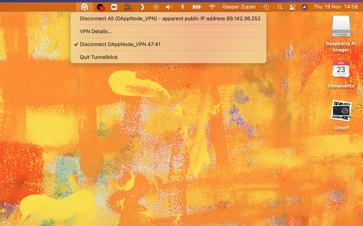Open the Wi-Fi menu bar icon
363x226 pixels.
click(212, 7)
